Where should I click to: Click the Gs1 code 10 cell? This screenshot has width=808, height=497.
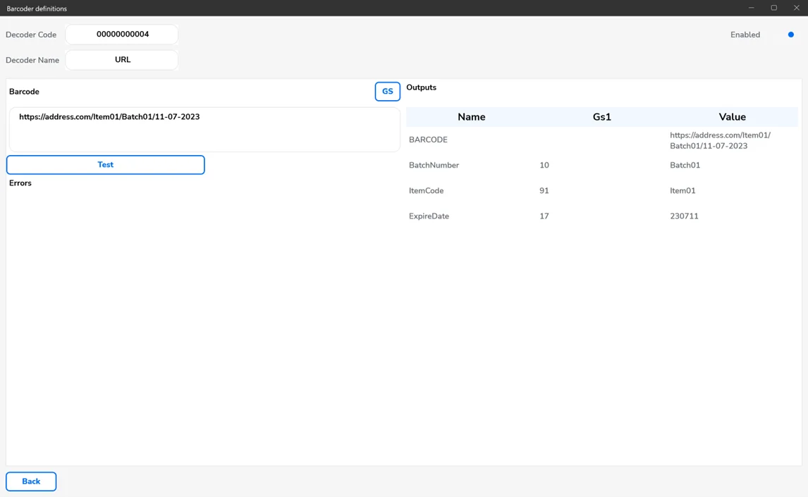pos(544,166)
